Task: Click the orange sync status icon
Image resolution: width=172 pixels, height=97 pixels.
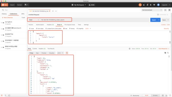Action: [x=140, y=5]
